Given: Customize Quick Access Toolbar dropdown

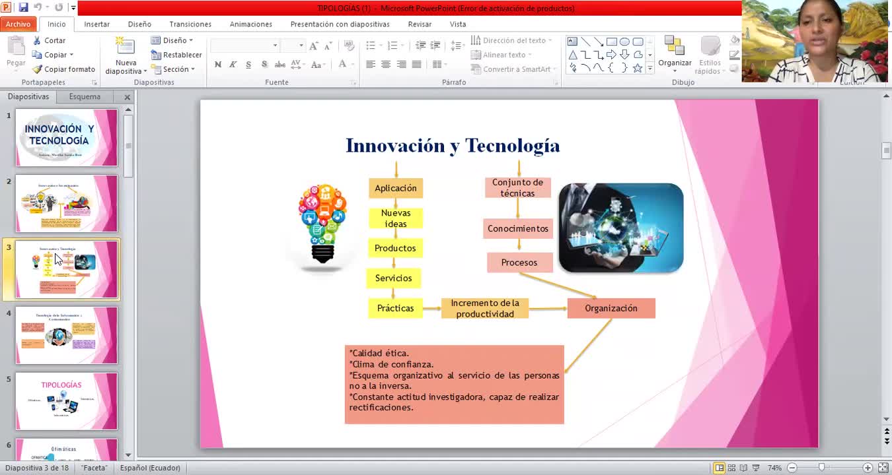Looking at the screenshot, I should (73, 8).
